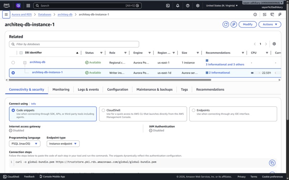
Task: Toggle the side navigation hamburger menu
Action: [6, 15]
